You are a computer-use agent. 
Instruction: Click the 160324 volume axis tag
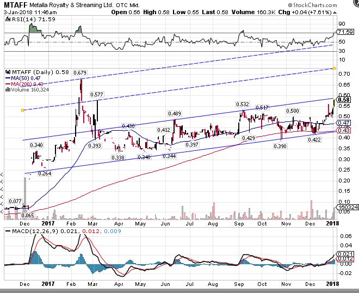coord(348,207)
